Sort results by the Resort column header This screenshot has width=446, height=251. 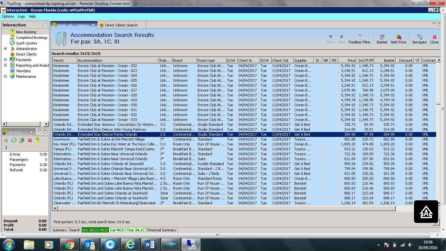[65, 60]
